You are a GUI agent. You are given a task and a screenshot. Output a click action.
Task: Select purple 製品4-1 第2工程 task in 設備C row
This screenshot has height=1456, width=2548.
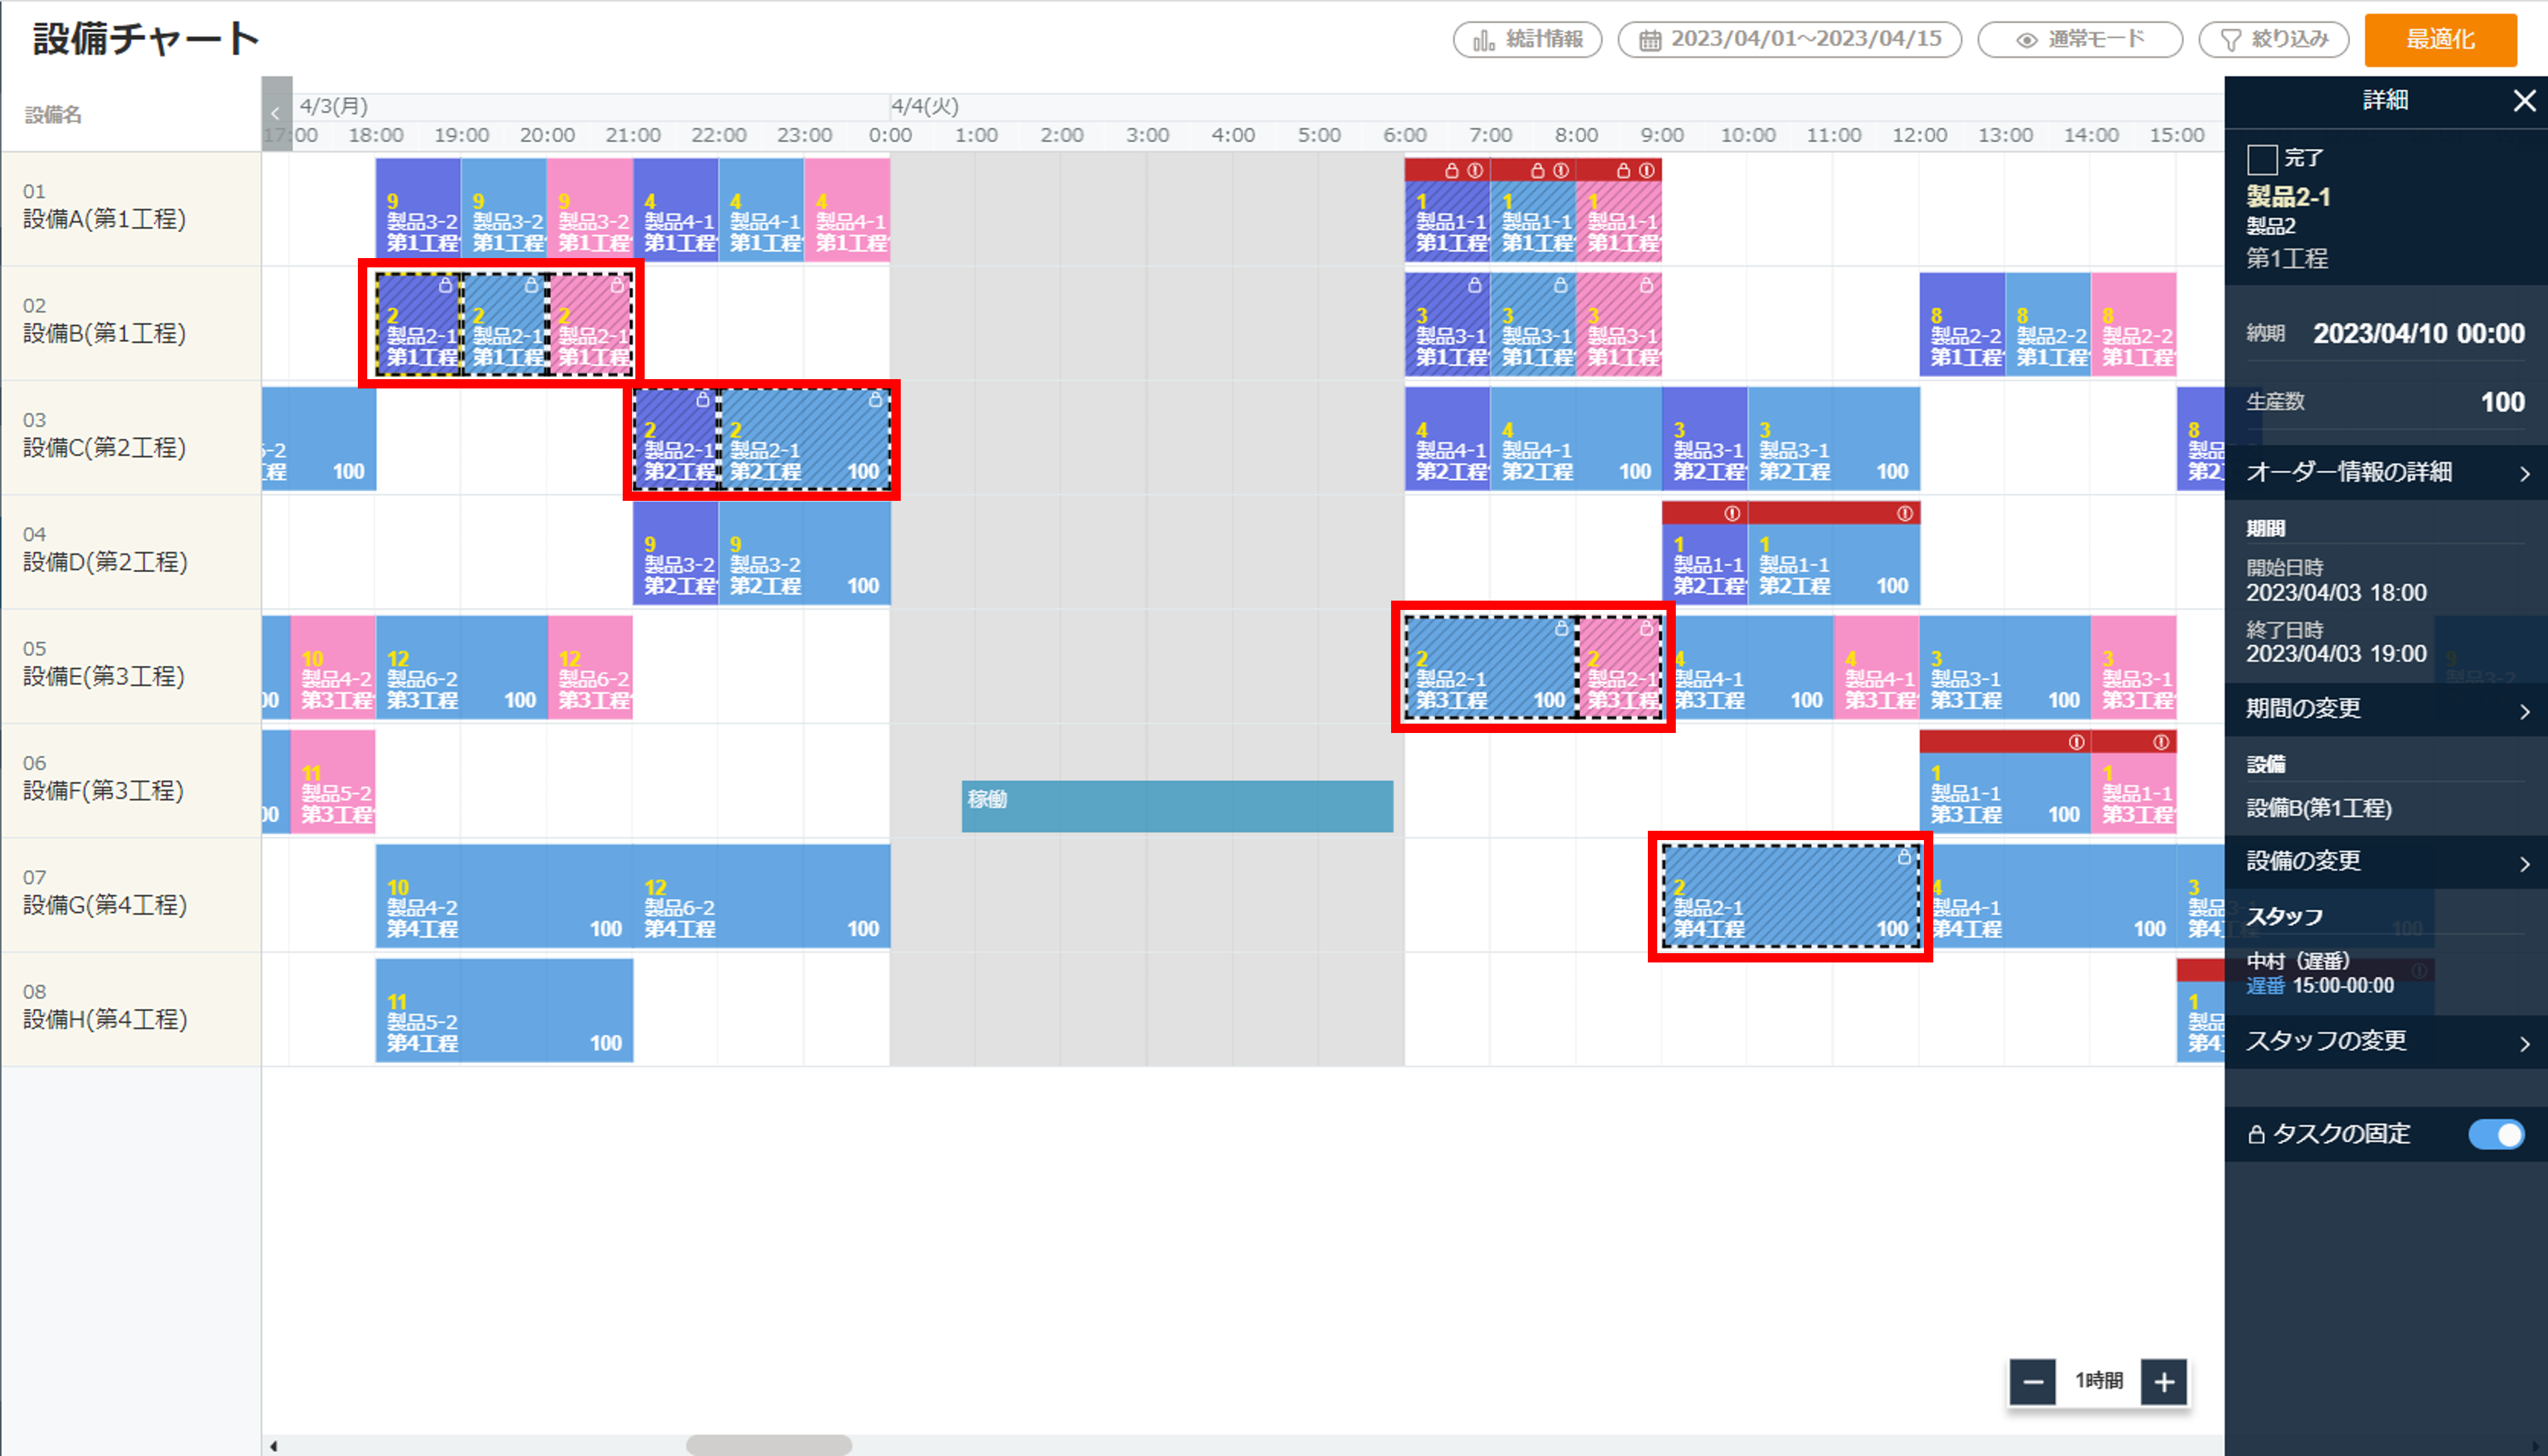[1448, 438]
